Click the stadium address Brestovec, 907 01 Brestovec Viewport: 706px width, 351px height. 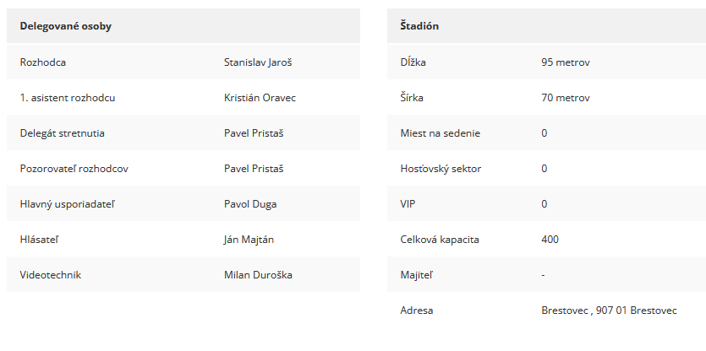pyautogui.click(x=609, y=310)
